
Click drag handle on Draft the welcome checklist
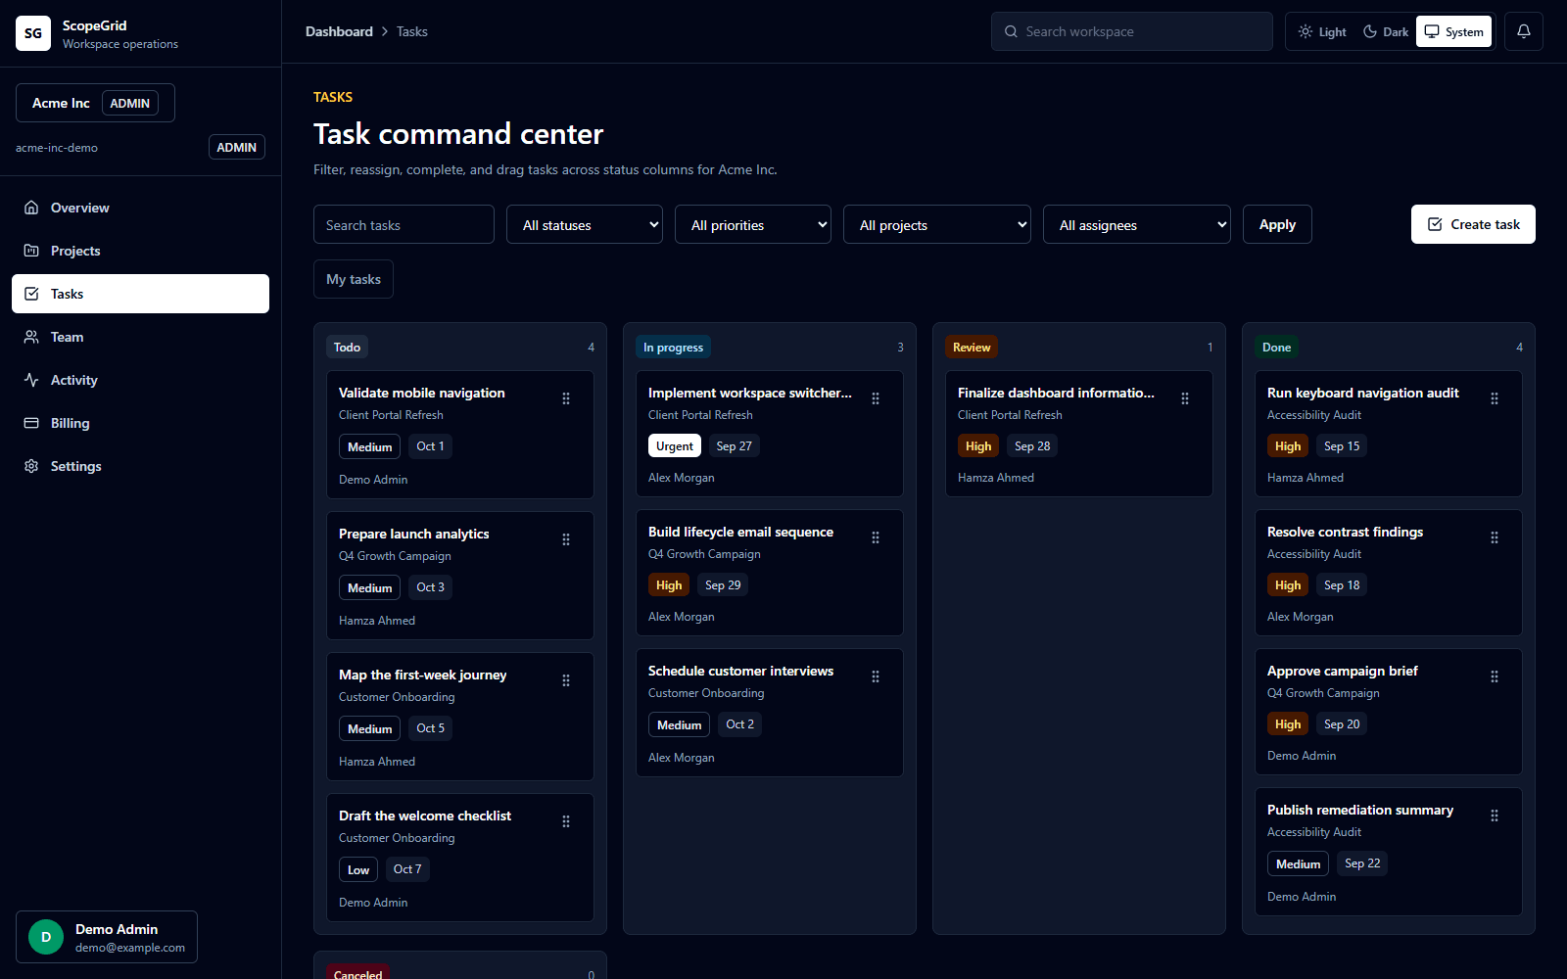[566, 821]
